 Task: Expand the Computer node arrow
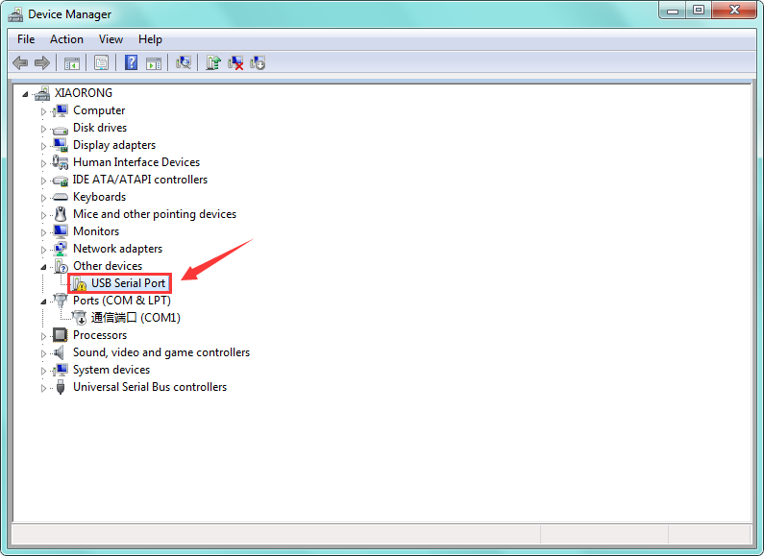point(43,111)
